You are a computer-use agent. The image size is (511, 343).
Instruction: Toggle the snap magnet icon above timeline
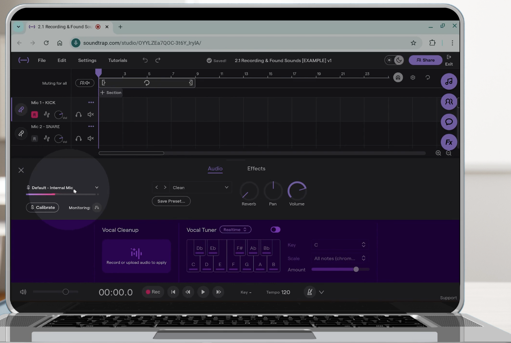pos(398,78)
